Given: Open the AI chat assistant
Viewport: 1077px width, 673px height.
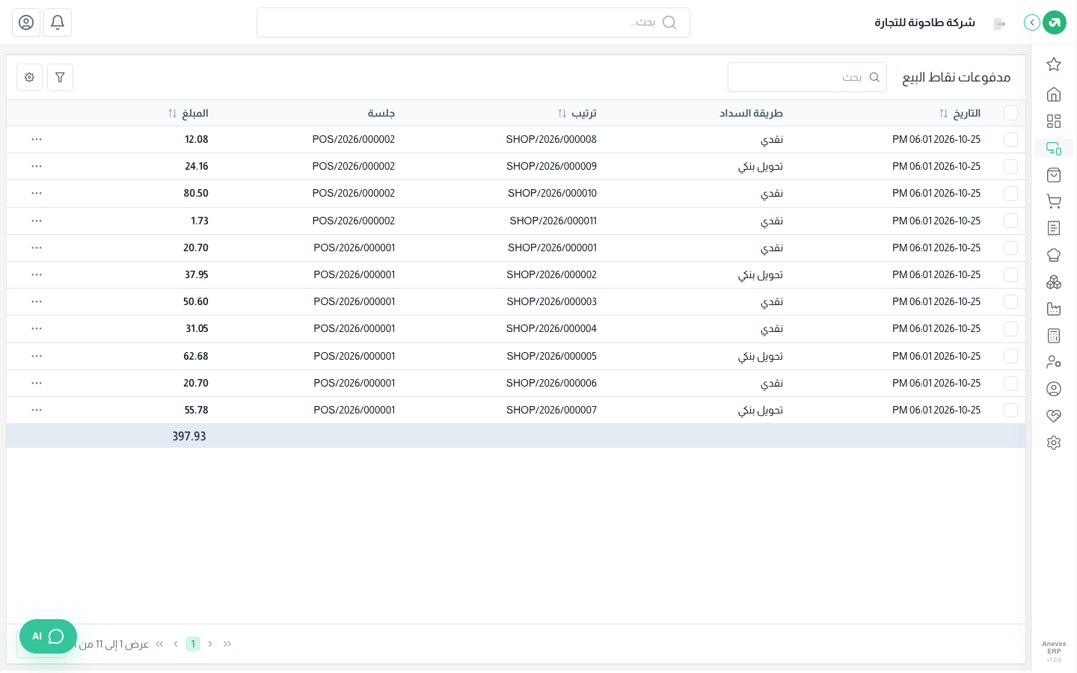Looking at the screenshot, I should point(48,636).
